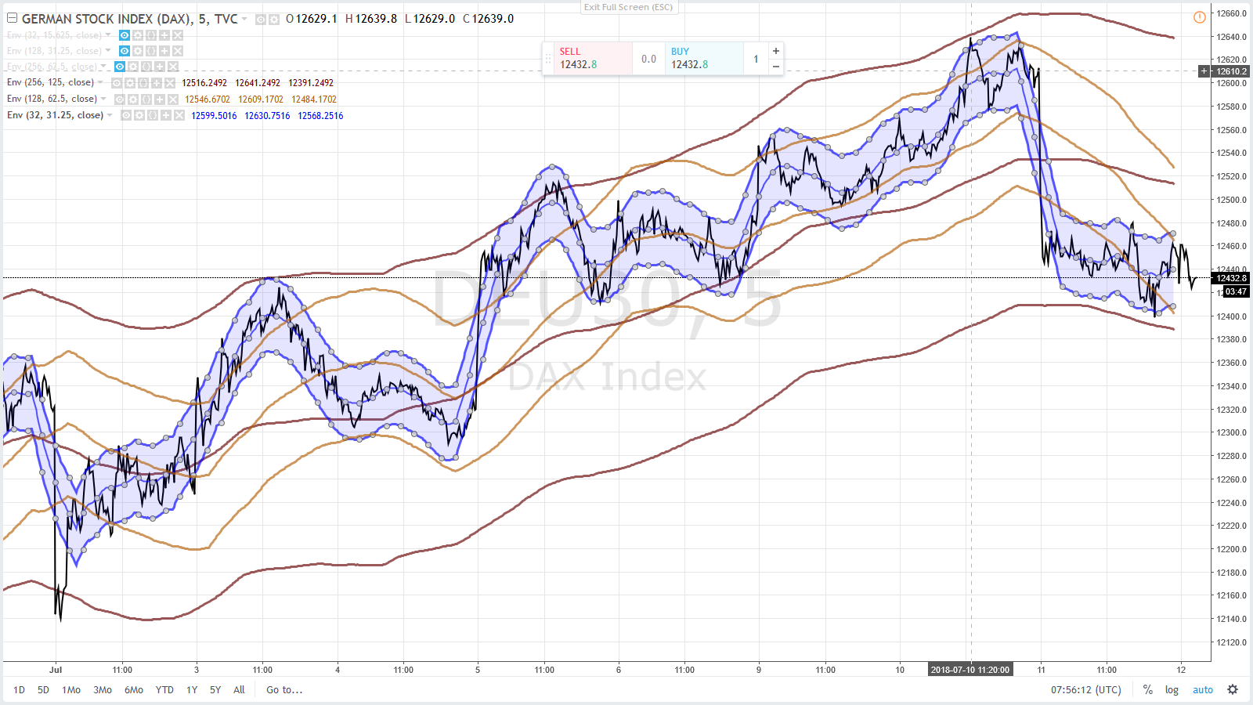Hide the German Stock Index main series
Viewport: 1253px width, 705px height.
coord(261,20)
